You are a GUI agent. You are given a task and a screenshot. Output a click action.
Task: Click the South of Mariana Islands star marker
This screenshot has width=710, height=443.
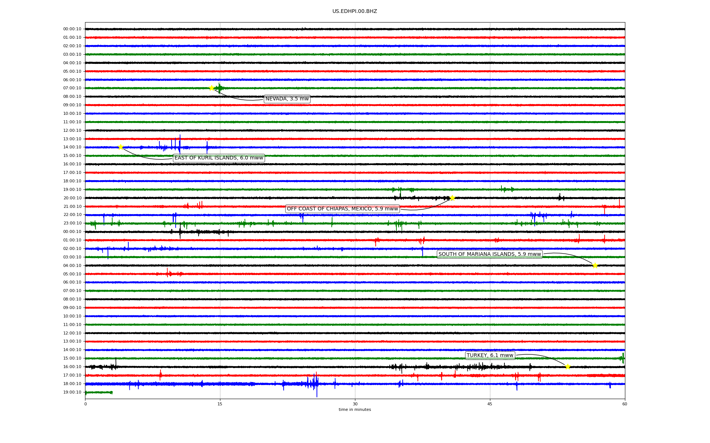tap(595, 265)
